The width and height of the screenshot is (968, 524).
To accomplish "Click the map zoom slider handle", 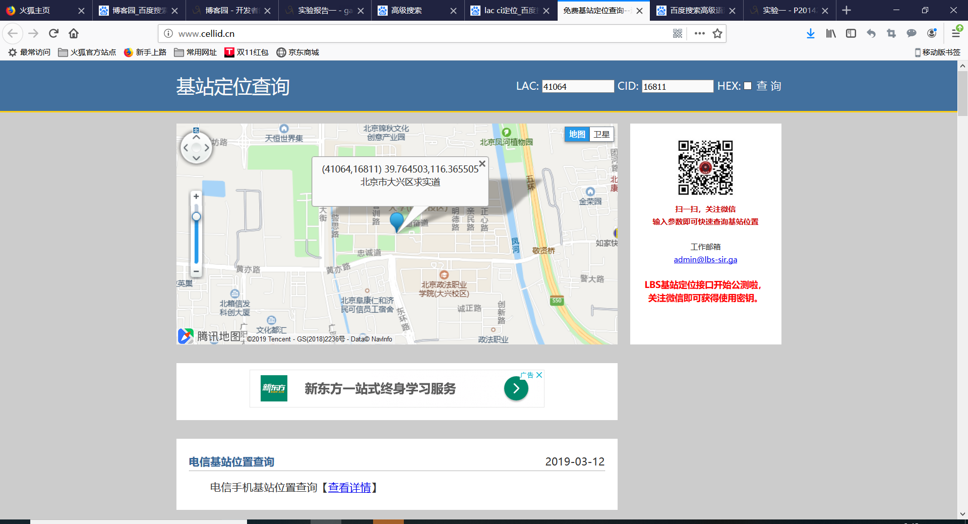I will (196, 217).
